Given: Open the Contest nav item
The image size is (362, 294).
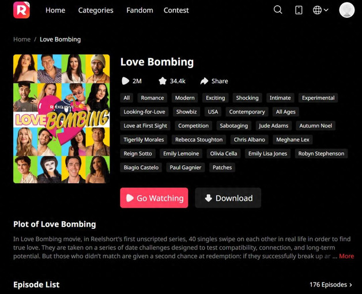Looking at the screenshot, I should coord(176,10).
